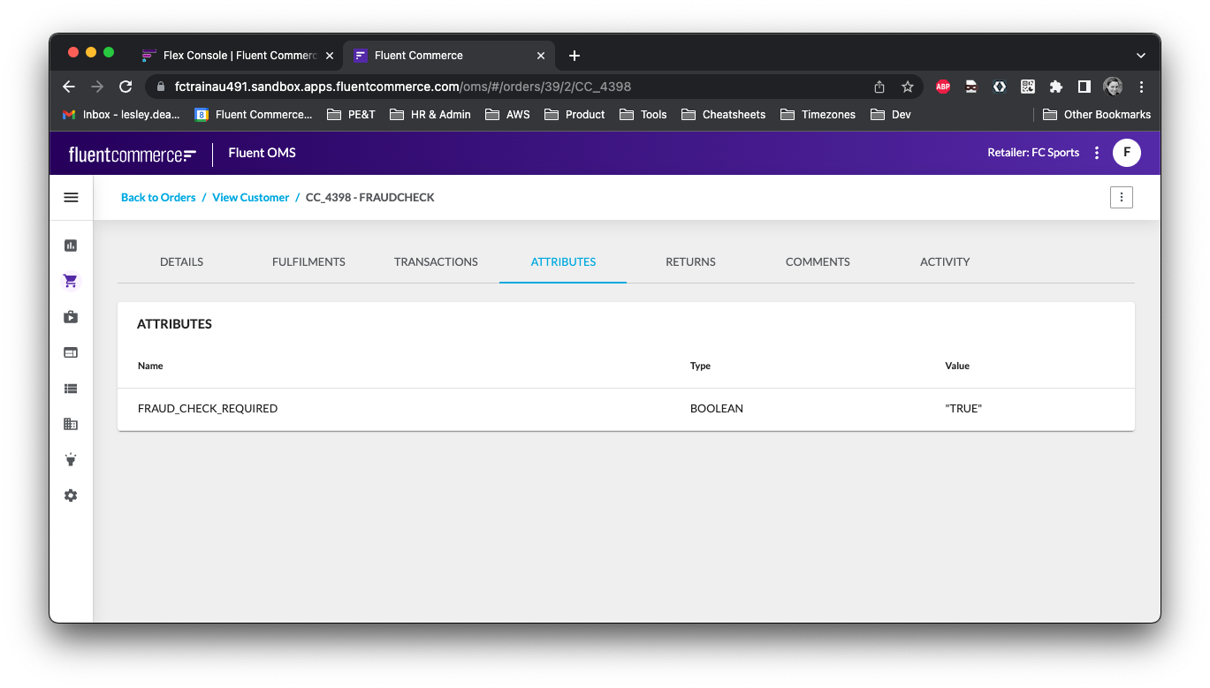Click the fluentcommerce logo
The width and height of the screenshot is (1210, 688).
[x=133, y=155]
